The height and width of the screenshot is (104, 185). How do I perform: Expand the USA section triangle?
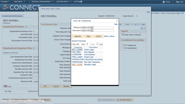tap(3, 86)
